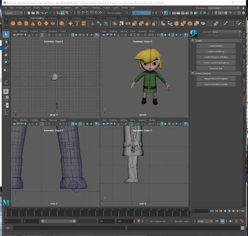248x236 pixels.
Task: Create a polygon plane from the shelf
Action: (x=46, y=24)
